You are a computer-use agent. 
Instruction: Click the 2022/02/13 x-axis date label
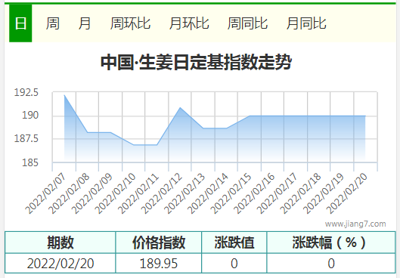pyautogui.click(x=184, y=193)
